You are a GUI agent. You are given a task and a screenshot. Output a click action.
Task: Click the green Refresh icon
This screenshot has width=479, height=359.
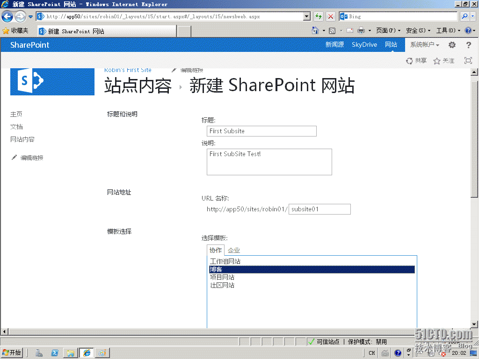coord(319,16)
